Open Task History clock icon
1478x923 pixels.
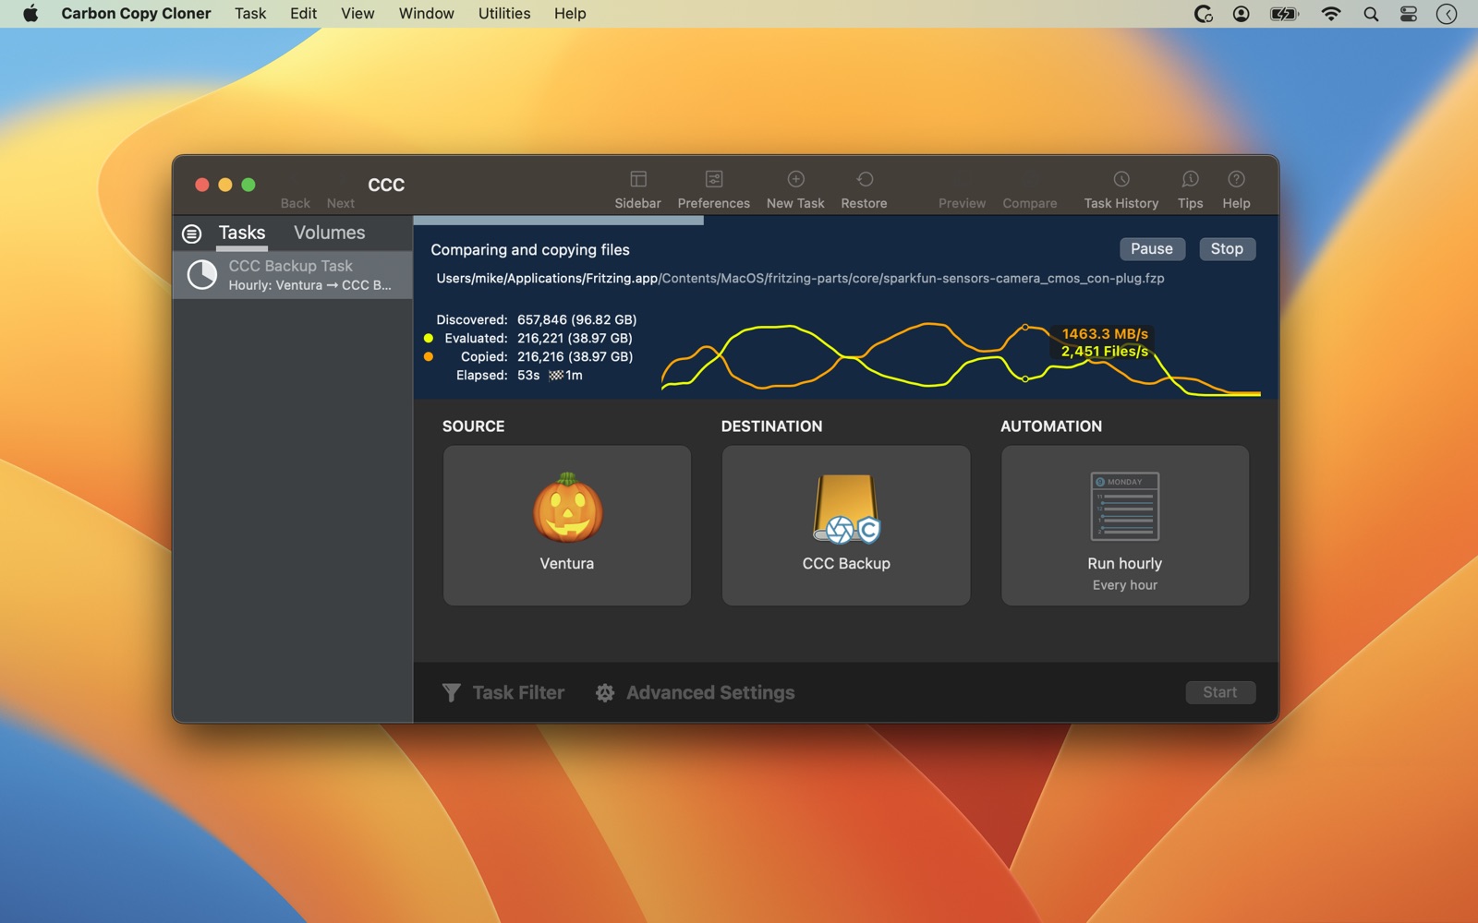pos(1121,179)
